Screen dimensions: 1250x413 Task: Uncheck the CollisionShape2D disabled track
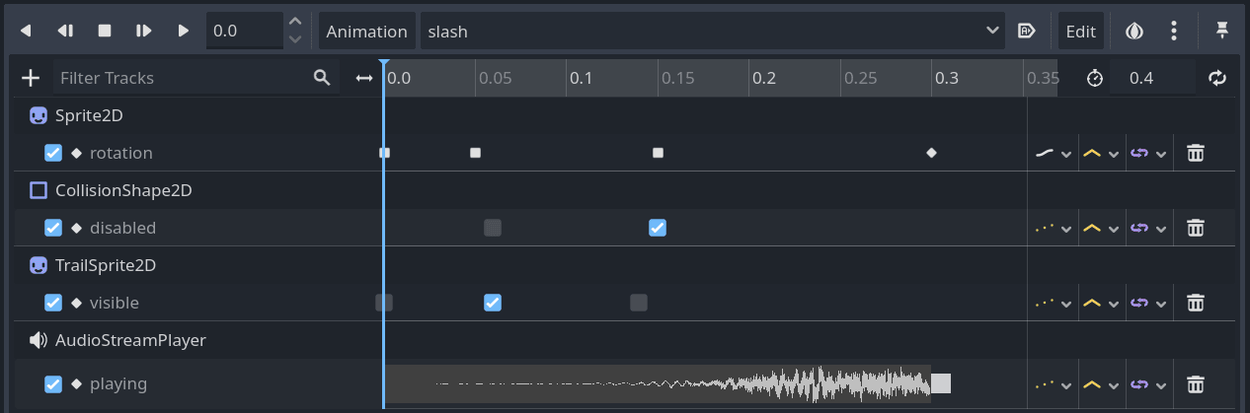click(x=53, y=228)
